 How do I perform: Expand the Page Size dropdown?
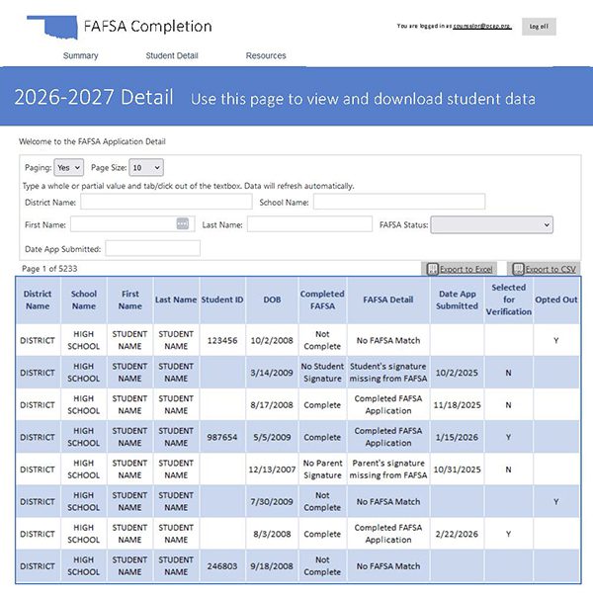(145, 168)
